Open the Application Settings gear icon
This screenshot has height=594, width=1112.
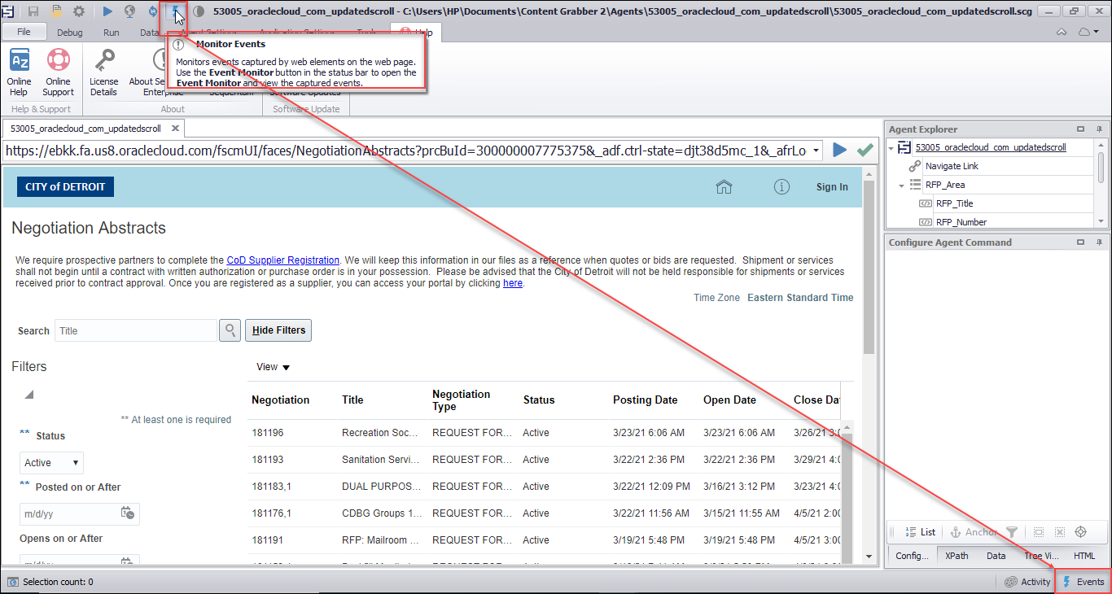(78, 11)
